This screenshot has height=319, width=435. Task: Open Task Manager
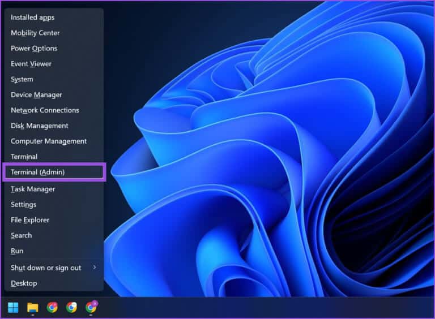(54, 189)
